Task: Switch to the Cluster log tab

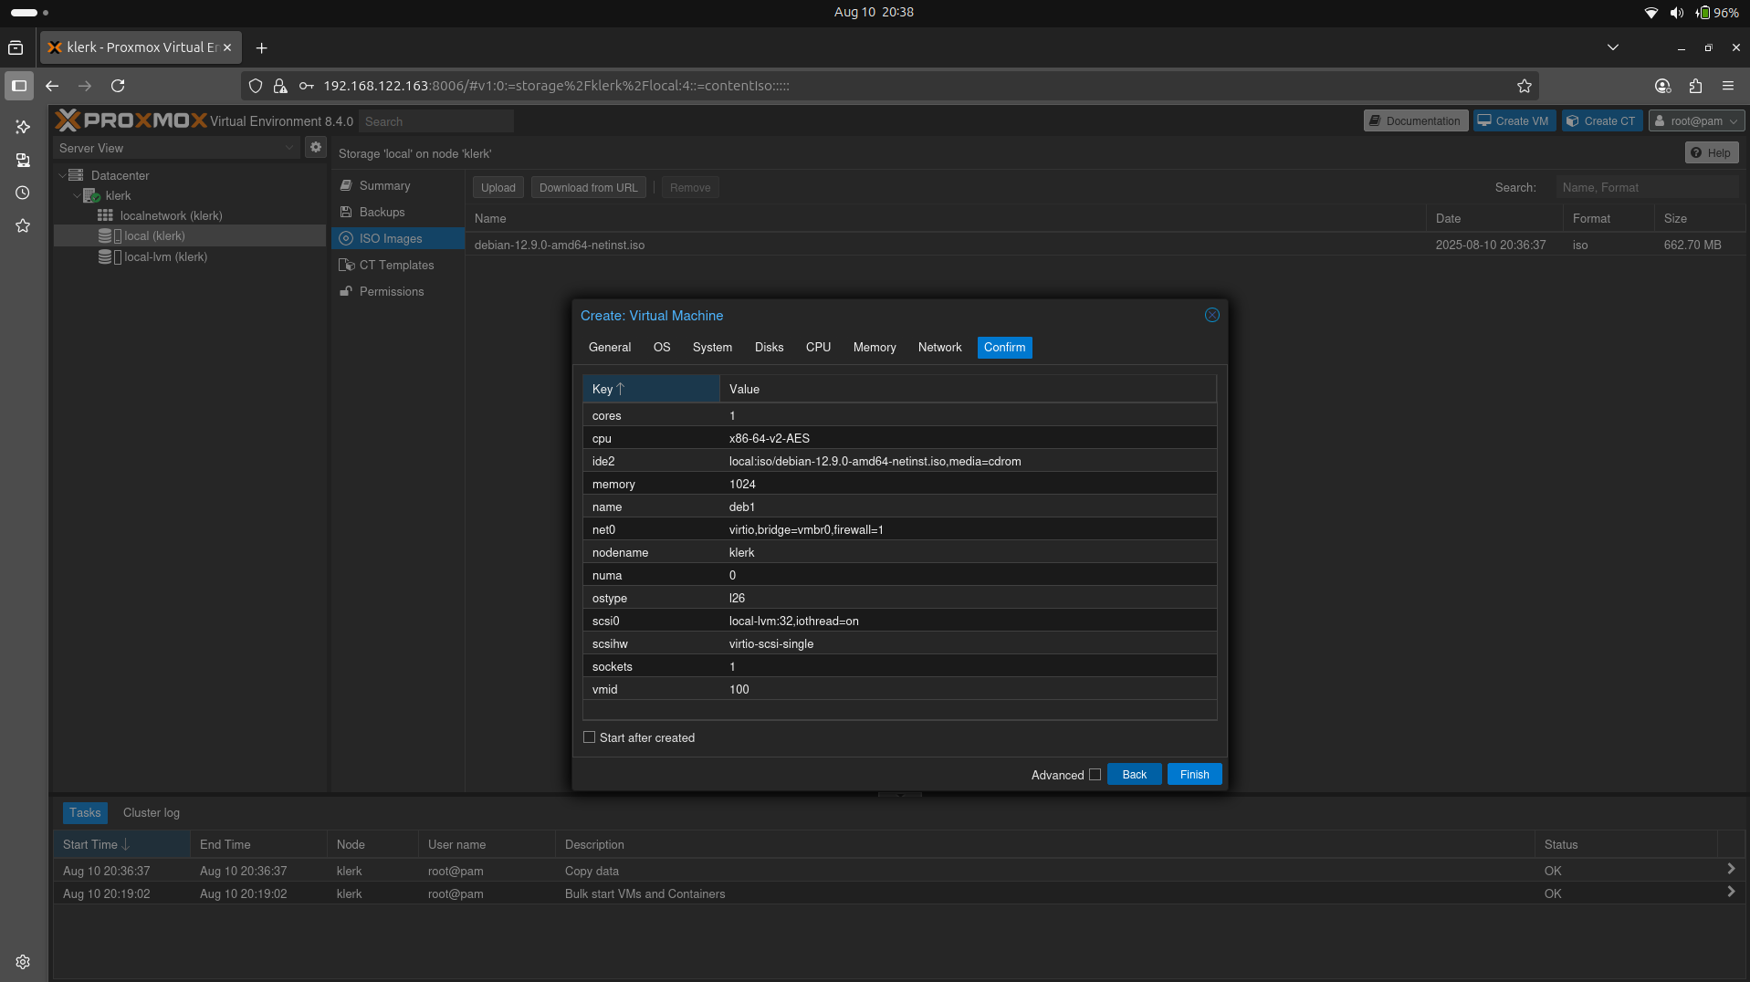Action: [x=151, y=812]
